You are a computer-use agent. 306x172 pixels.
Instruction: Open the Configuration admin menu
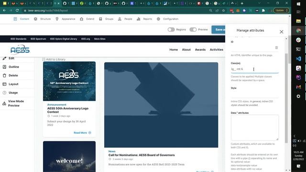click(167, 19)
